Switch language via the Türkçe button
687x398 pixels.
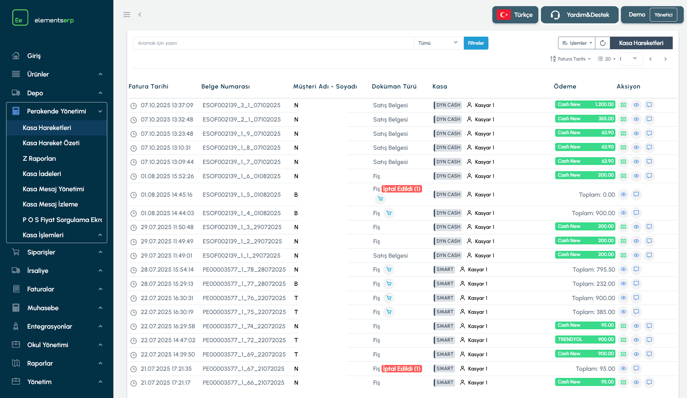point(515,15)
